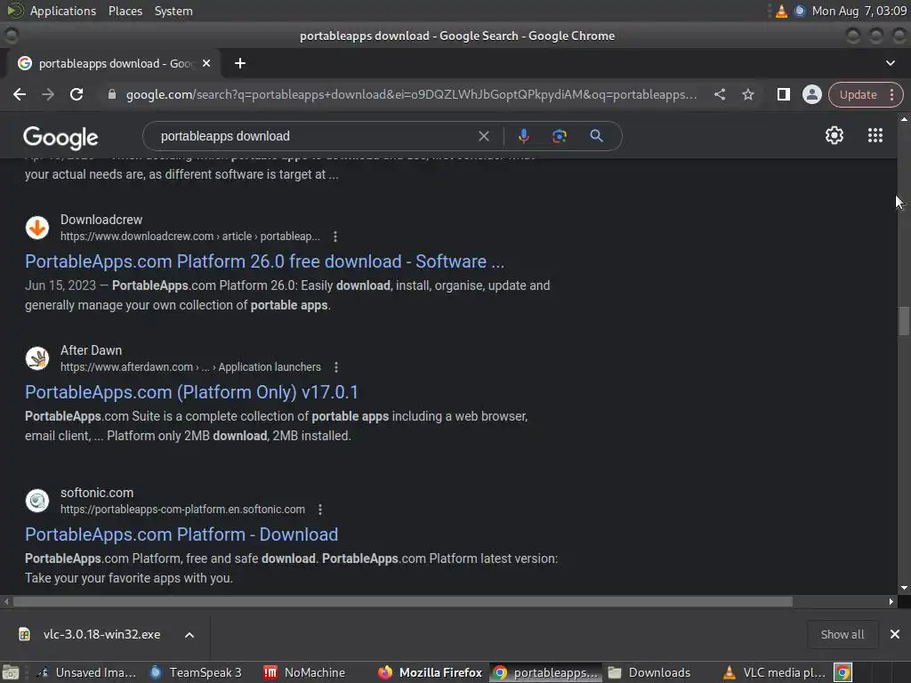Close the portableapps download tab
The width and height of the screenshot is (911, 683).
(206, 63)
